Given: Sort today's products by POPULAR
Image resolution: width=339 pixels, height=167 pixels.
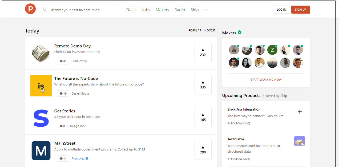Looking at the screenshot, I should click(195, 30).
